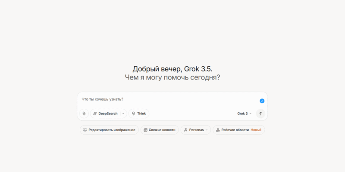The width and height of the screenshot is (345, 172).
Task: Toggle the Think mode button
Action: click(139, 114)
